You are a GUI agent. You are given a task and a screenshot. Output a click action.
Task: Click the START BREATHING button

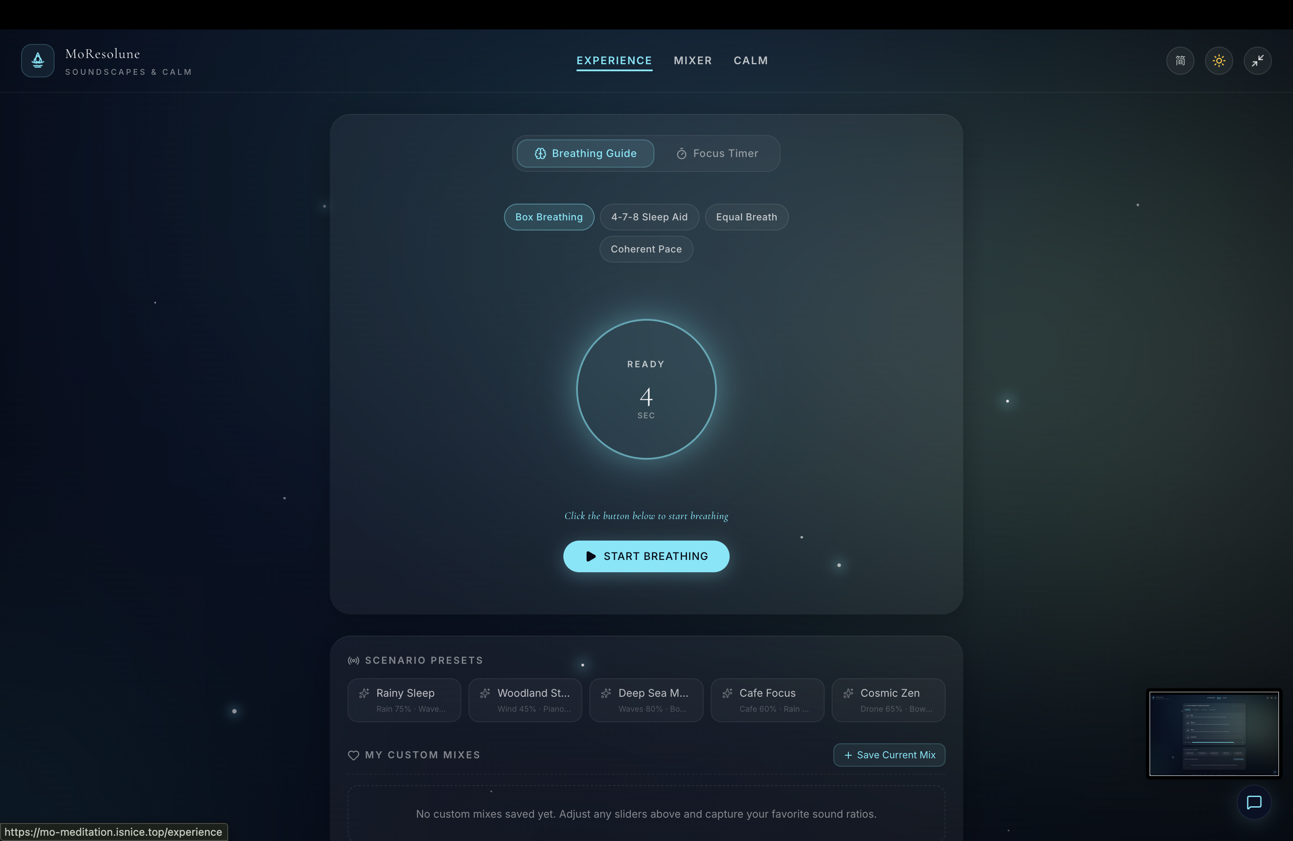(x=646, y=556)
